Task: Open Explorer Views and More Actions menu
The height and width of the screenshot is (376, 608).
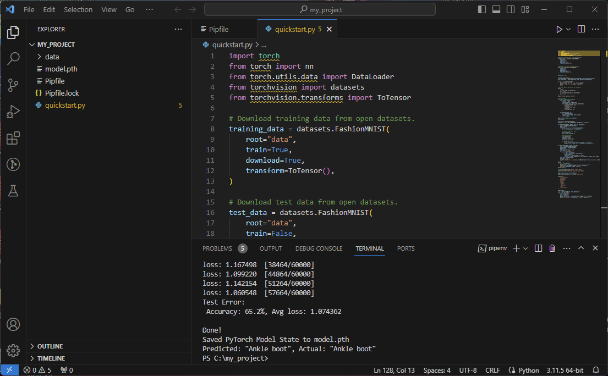Action: (x=178, y=29)
